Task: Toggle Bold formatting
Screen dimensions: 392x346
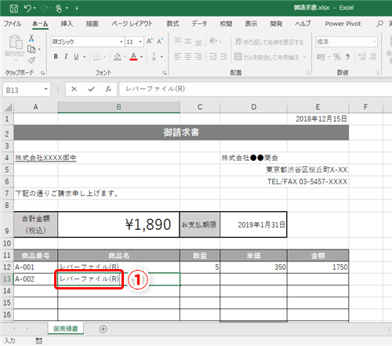Action: tap(56, 56)
